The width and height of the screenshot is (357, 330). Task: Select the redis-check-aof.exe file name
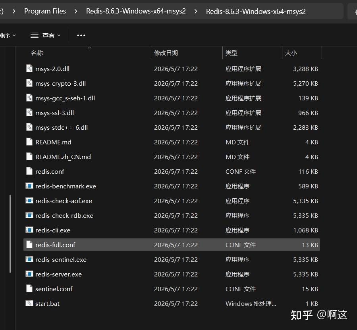64,201
